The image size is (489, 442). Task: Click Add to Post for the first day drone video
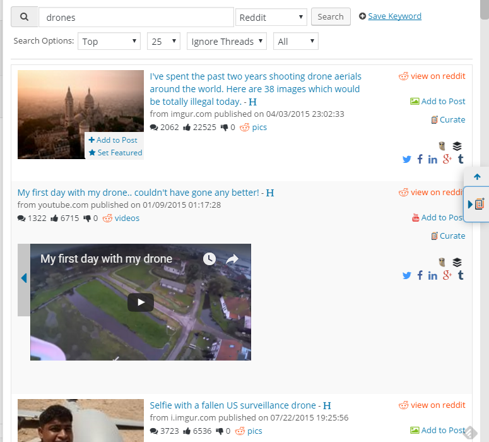[x=437, y=217]
